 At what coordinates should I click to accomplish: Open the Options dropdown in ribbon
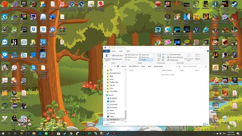pyautogui.click(x=197, y=57)
